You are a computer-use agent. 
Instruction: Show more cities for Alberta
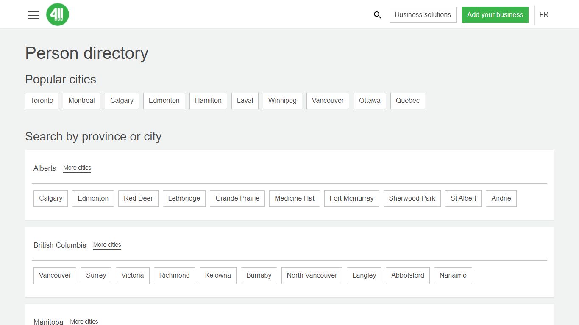coord(77,168)
